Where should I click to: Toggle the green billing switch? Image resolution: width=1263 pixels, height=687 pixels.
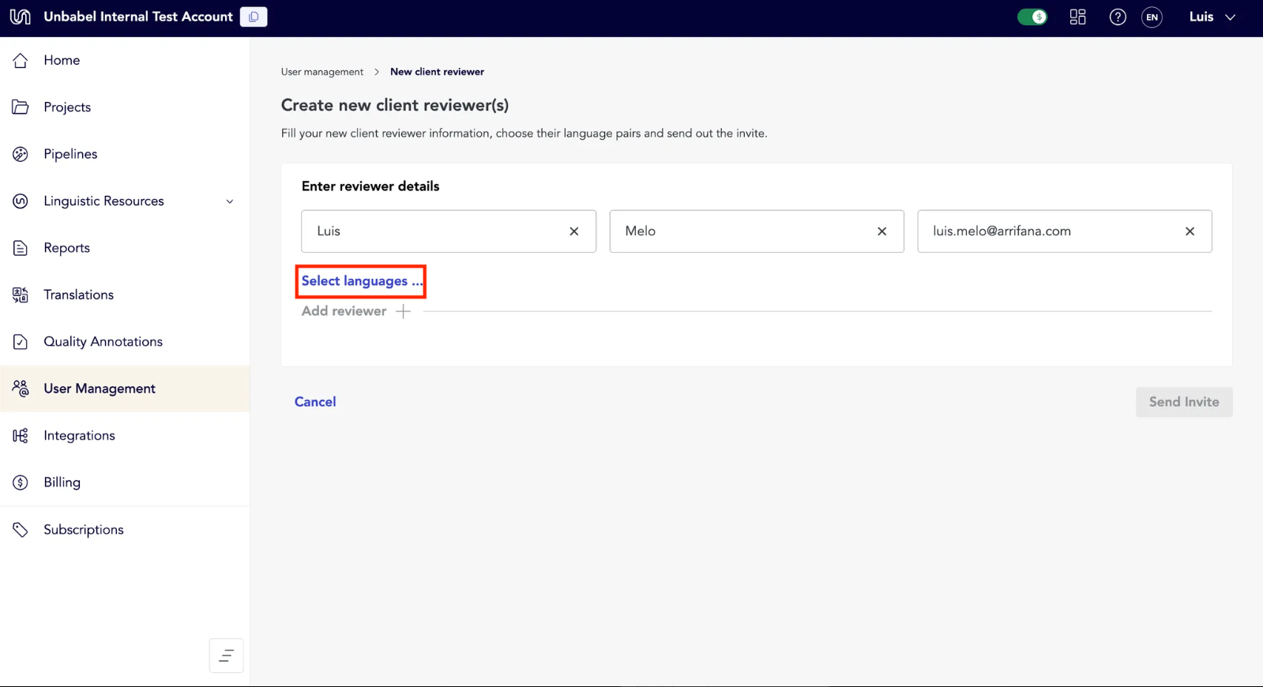pos(1032,17)
